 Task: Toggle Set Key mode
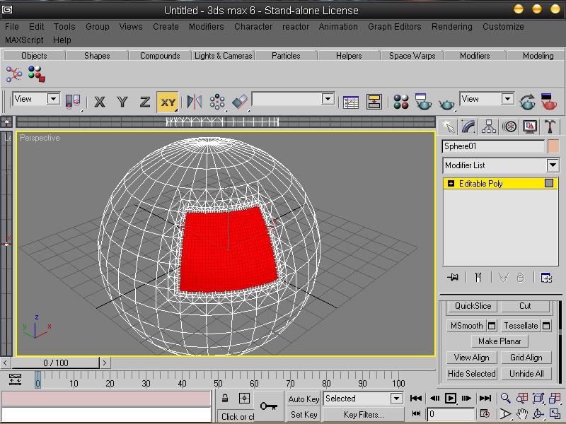[x=304, y=415]
